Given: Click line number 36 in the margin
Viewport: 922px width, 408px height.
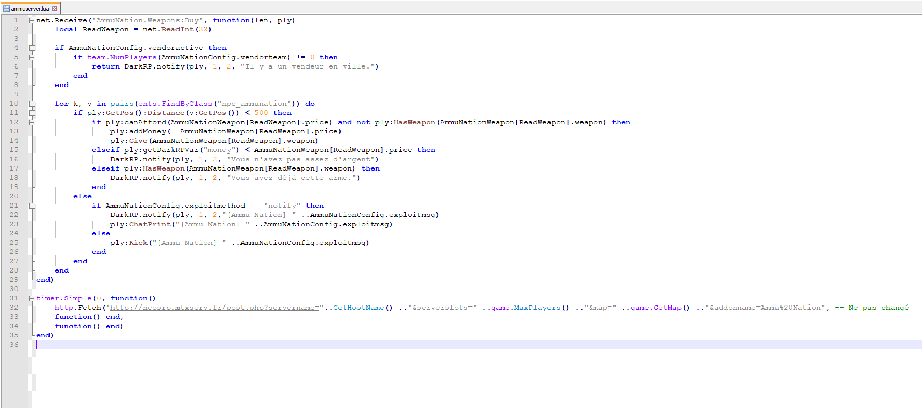Looking at the screenshot, I should pos(14,345).
